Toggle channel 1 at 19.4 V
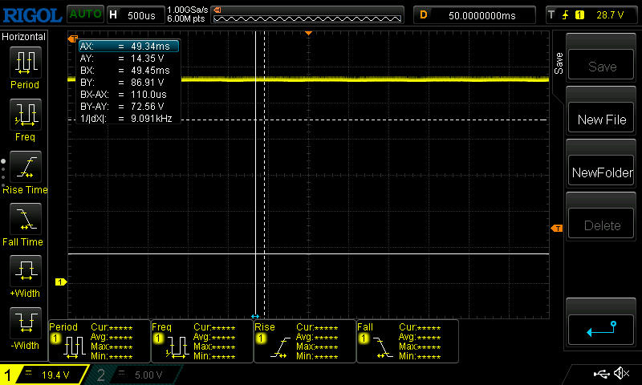This screenshot has height=385, width=642. click(44, 375)
